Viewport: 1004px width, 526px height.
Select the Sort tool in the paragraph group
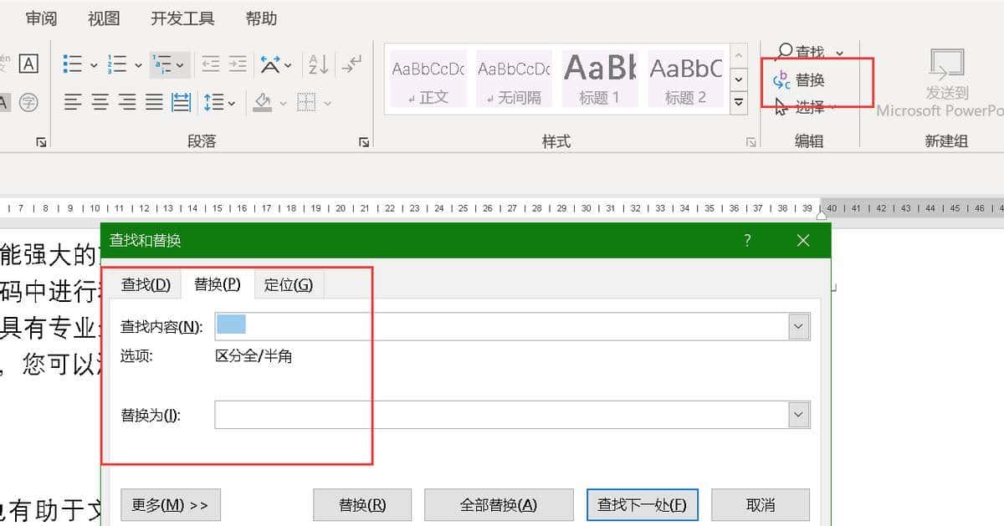[318, 64]
